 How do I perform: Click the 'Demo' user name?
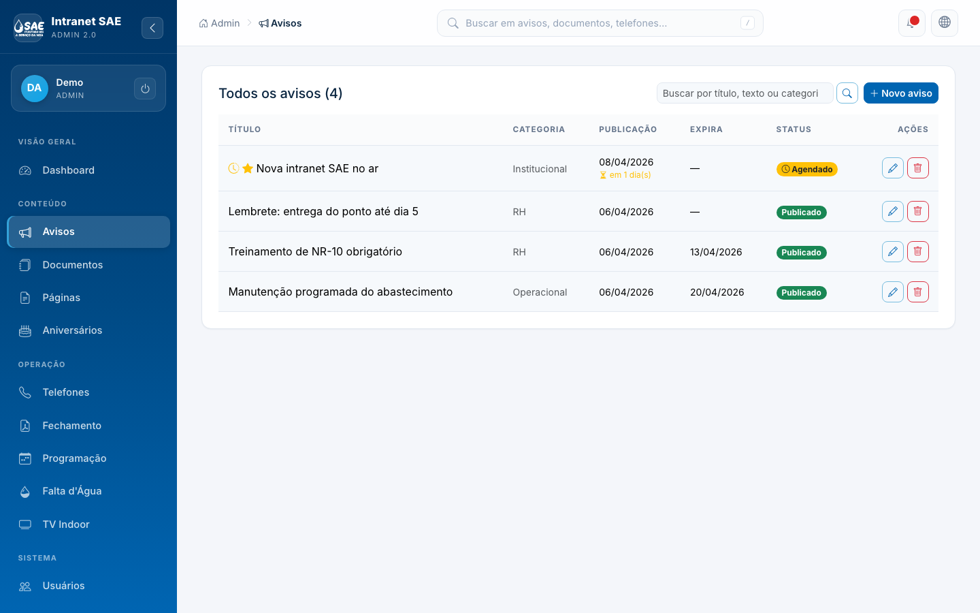pos(69,82)
